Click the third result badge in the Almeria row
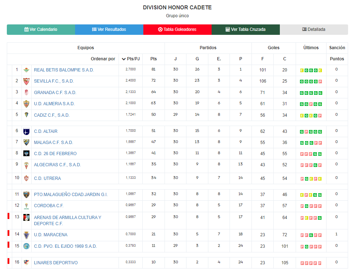Viewport: 356px width, 270px height. point(311,104)
